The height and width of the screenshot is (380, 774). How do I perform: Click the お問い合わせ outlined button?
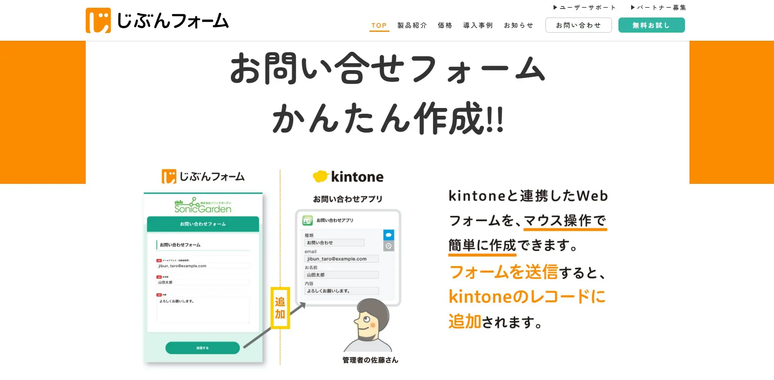[x=578, y=25]
